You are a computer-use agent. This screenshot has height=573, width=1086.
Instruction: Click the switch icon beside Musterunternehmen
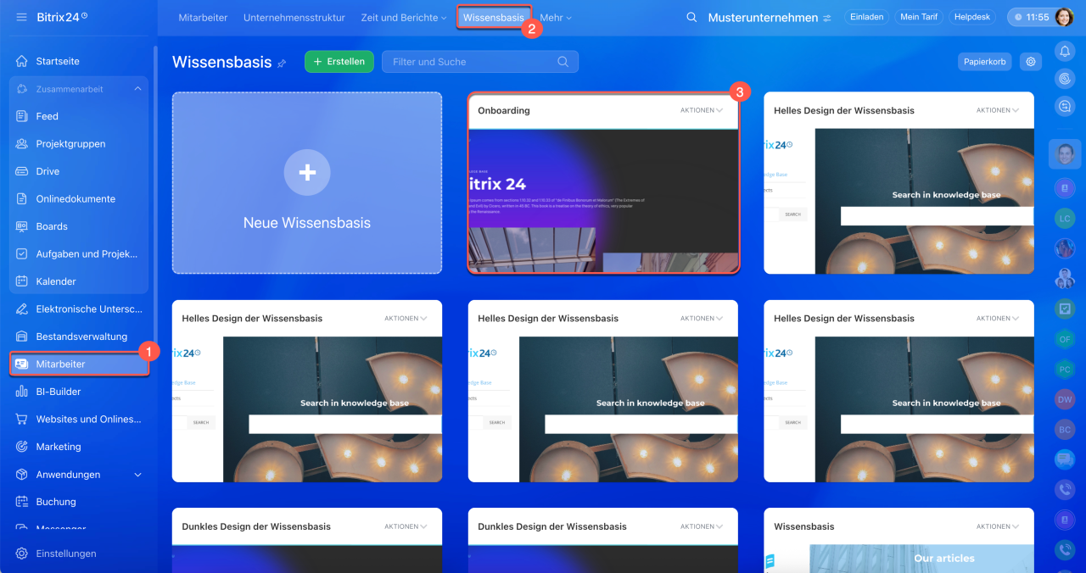click(827, 18)
